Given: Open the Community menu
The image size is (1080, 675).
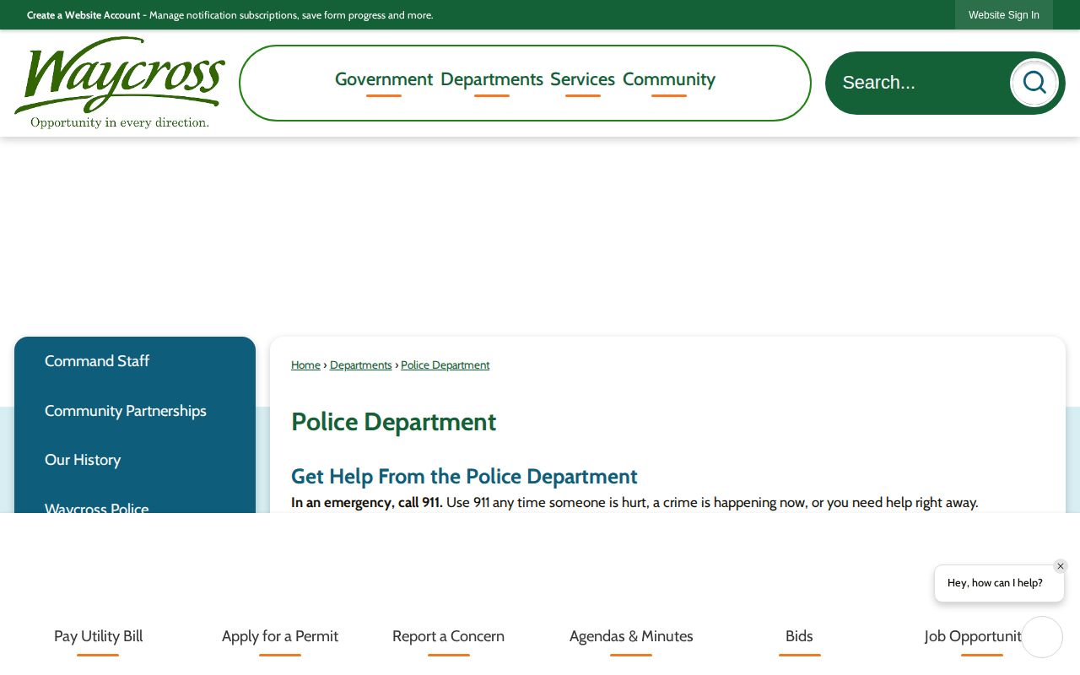Looking at the screenshot, I should pos(669,80).
